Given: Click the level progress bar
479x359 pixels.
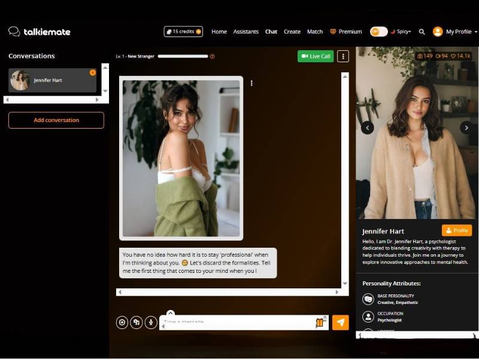Looking at the screenshot, I should coord(183,56).
